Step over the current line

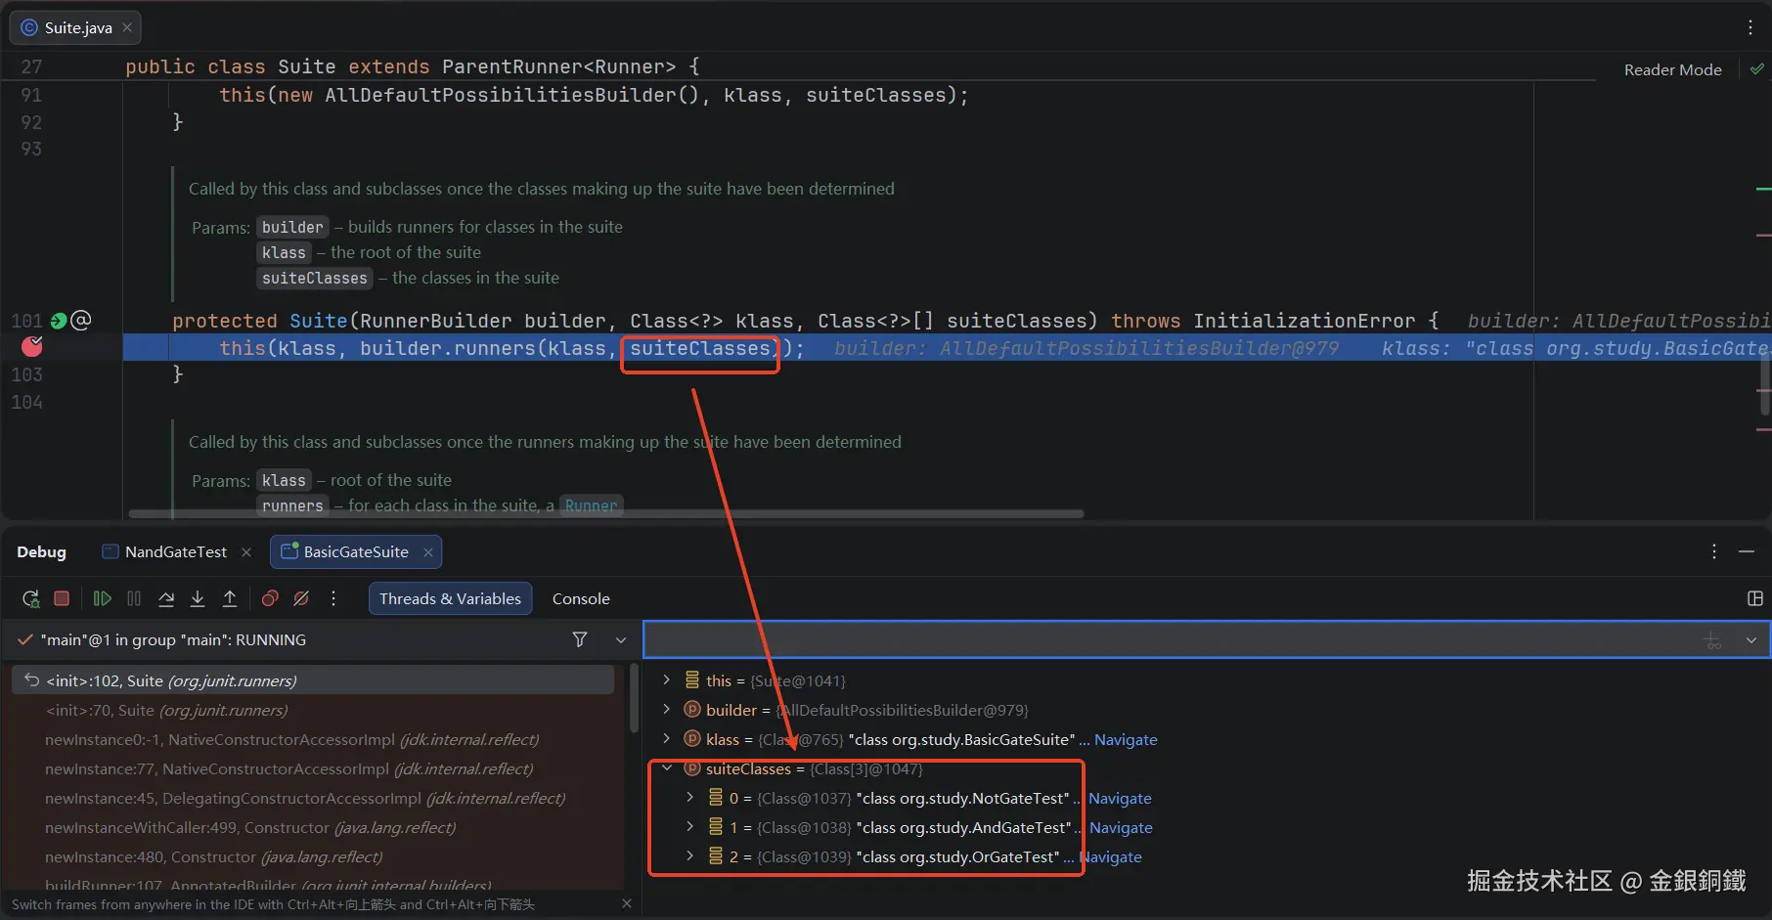(x=166, y=598)
